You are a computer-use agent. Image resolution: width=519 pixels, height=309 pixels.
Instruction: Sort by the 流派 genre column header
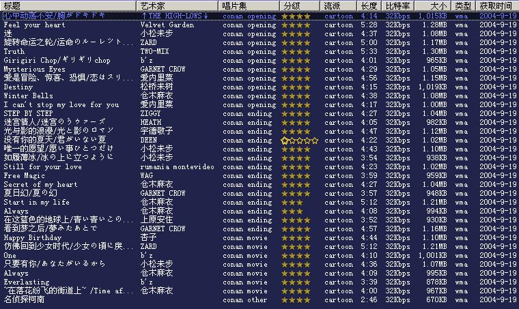338,5
